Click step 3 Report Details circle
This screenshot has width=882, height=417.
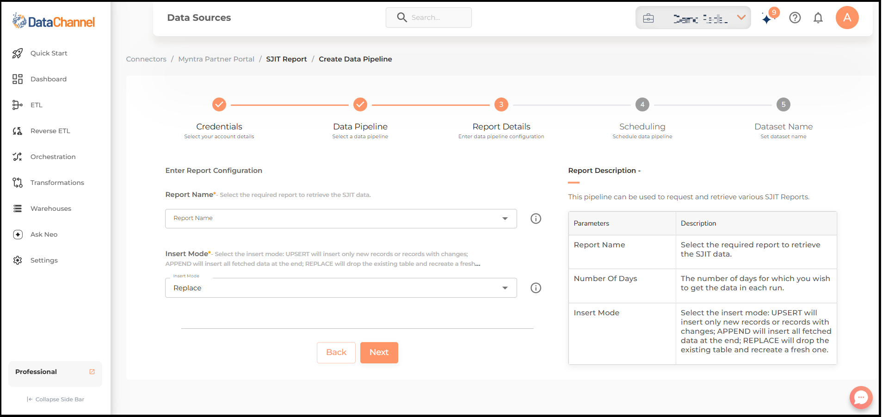501,104
